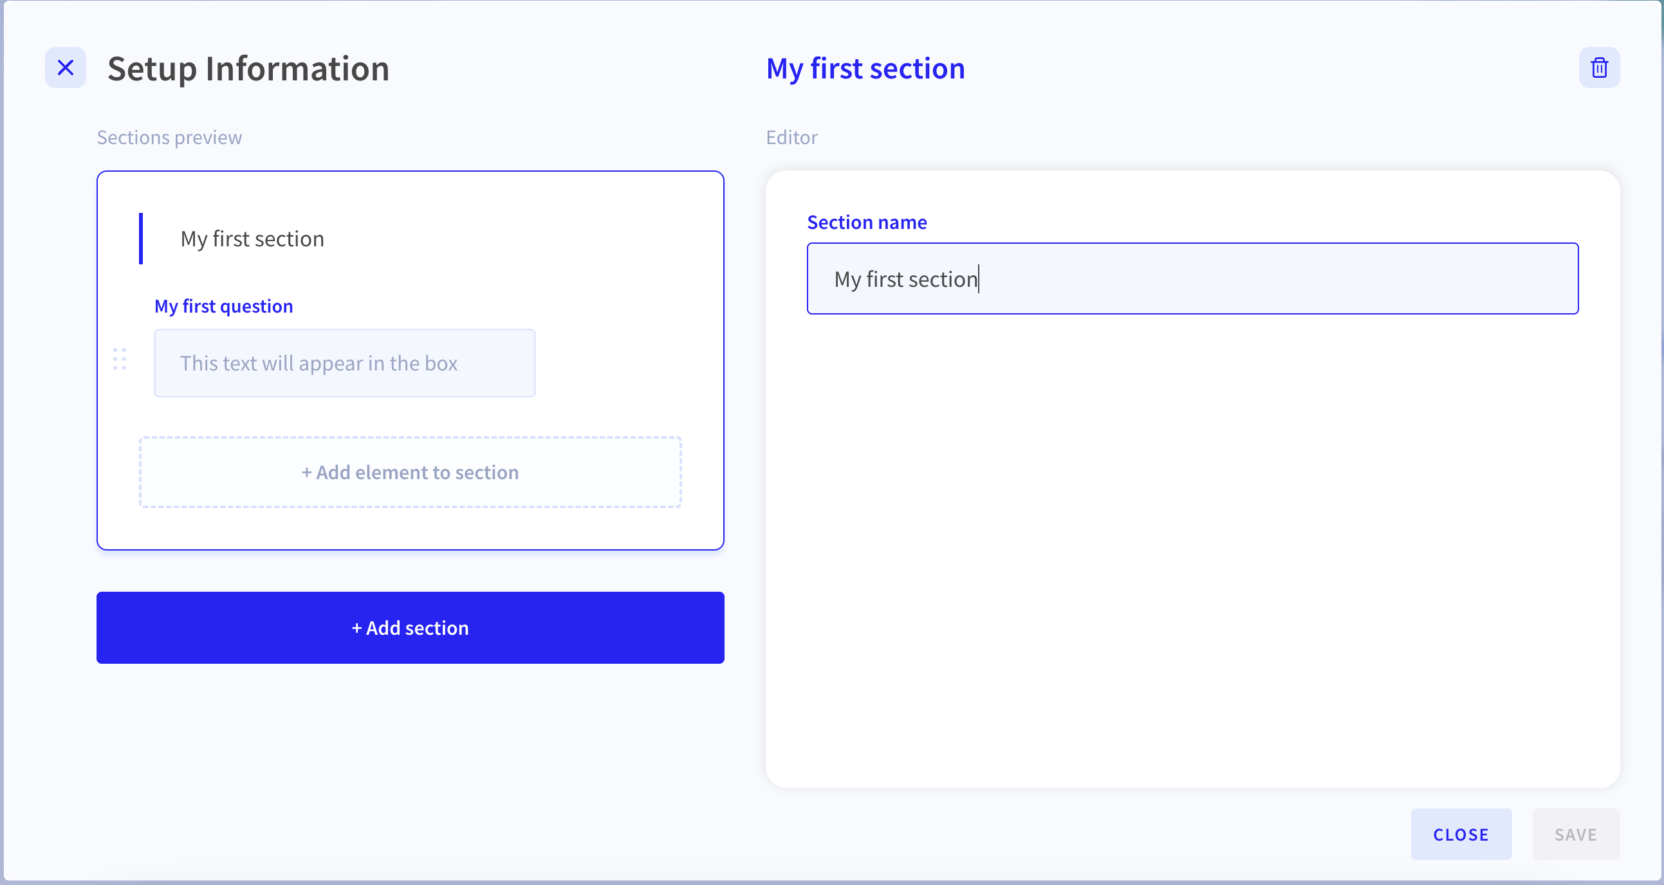Click the CLOSE button

(x=1461, y=834)
